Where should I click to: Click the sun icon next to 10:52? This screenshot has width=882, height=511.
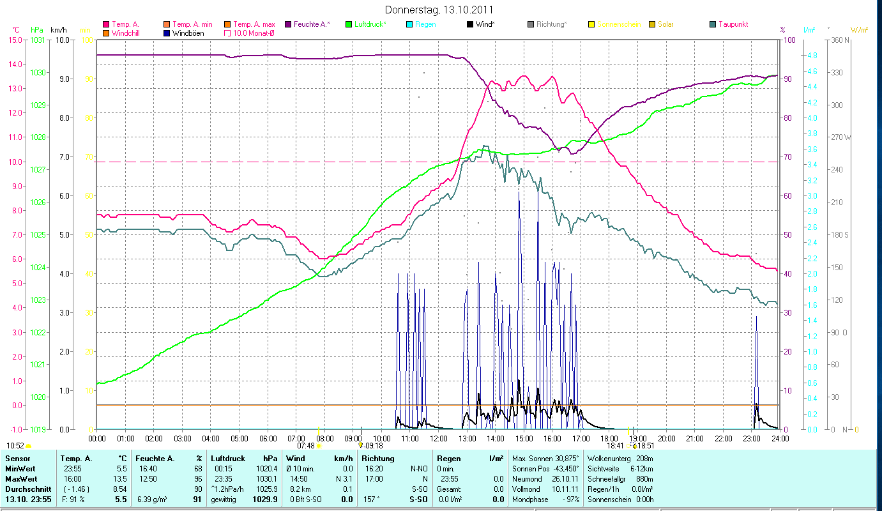[29, 446]
